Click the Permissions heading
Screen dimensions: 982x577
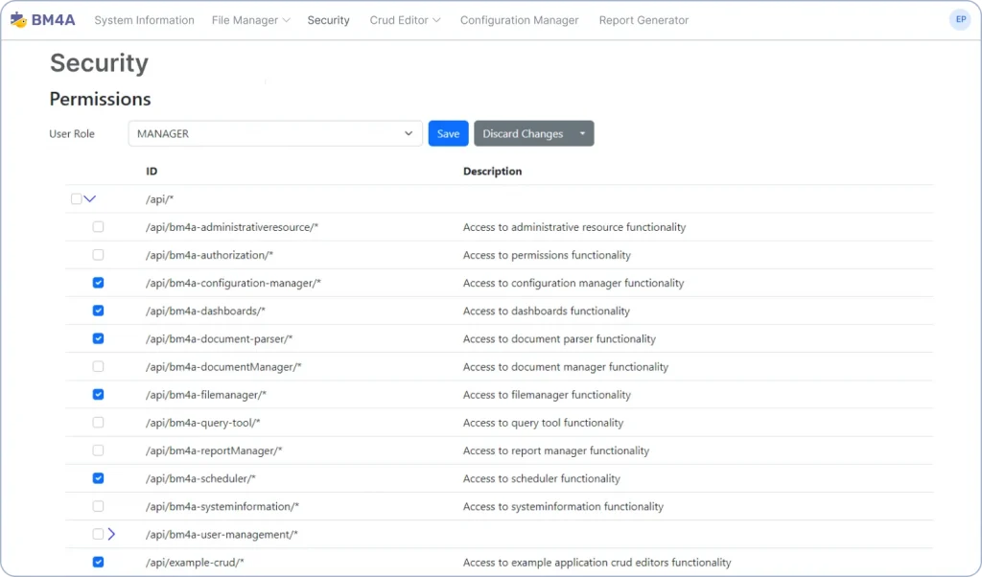click(100, 99)
